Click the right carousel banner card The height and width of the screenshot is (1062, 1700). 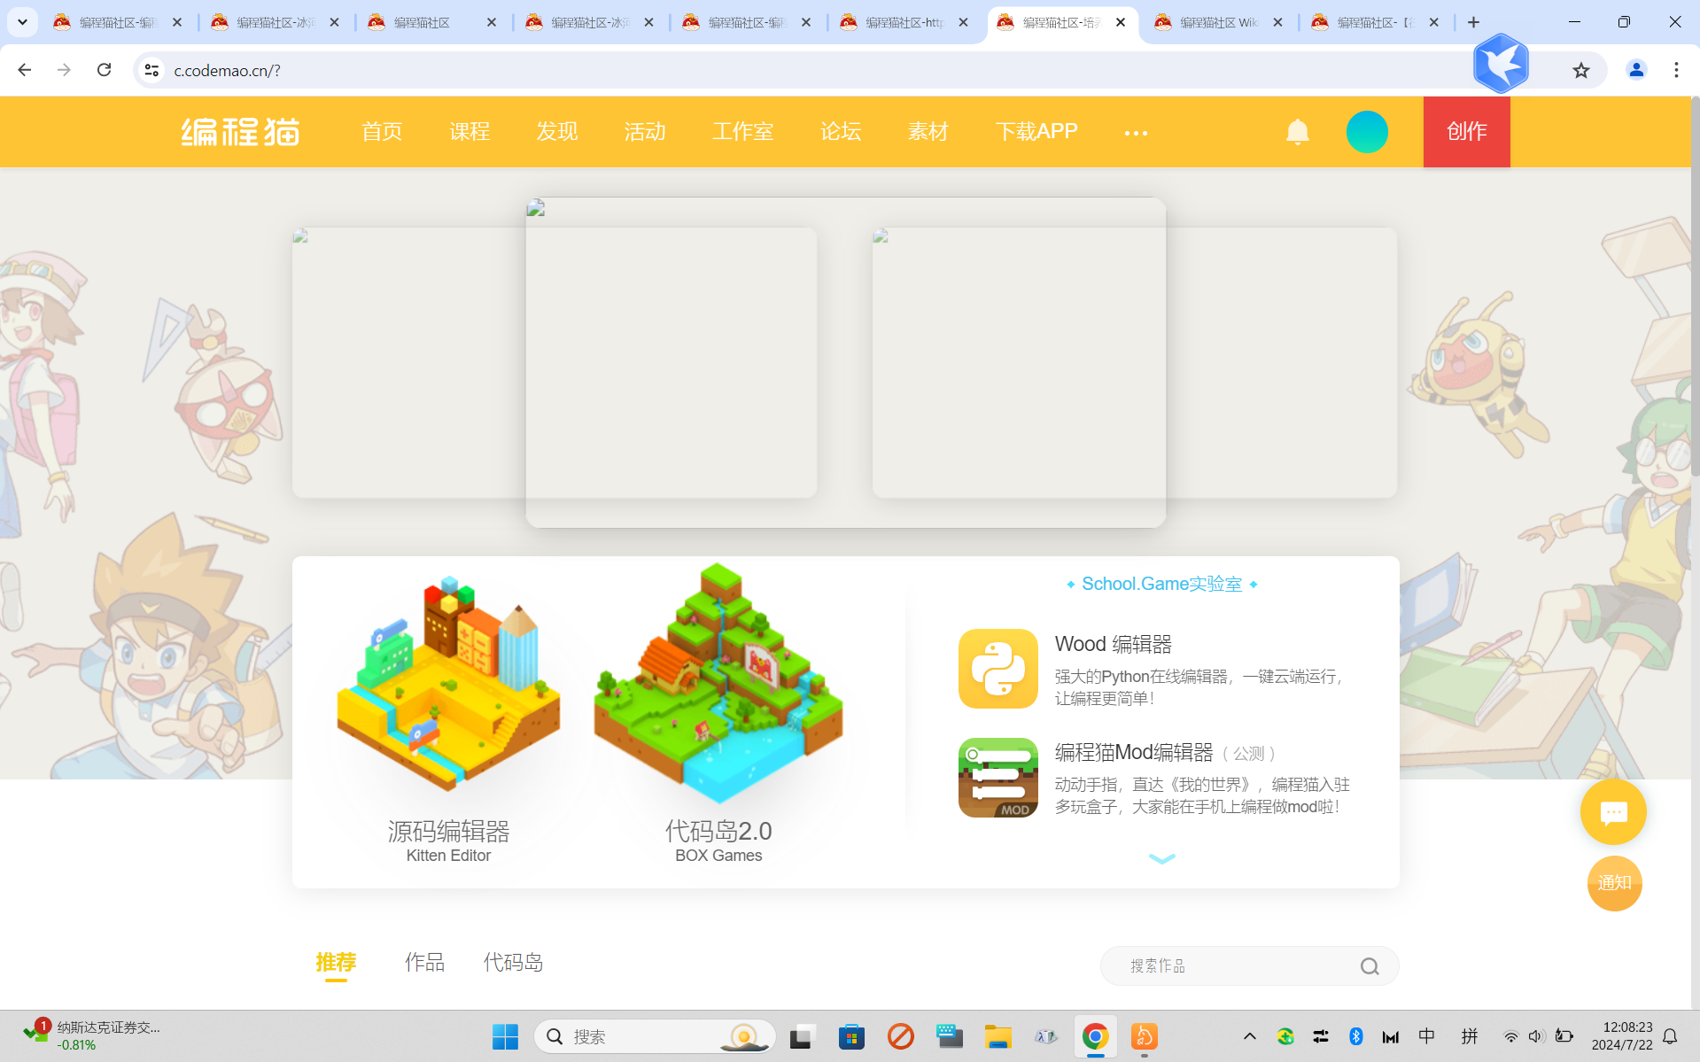coord(1281,362)
